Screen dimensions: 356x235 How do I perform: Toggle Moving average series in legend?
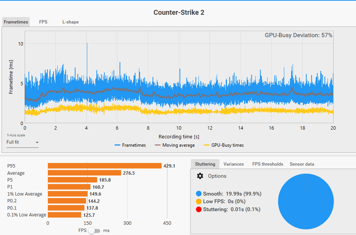(x=175, y=145)
